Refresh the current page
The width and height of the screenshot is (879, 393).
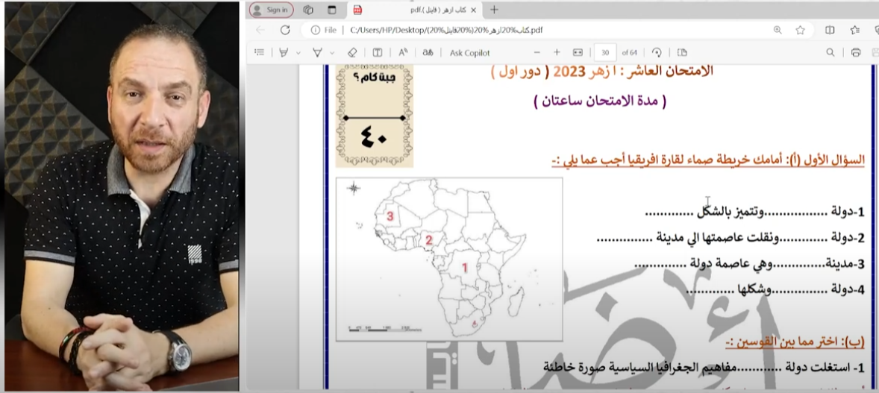285,31
